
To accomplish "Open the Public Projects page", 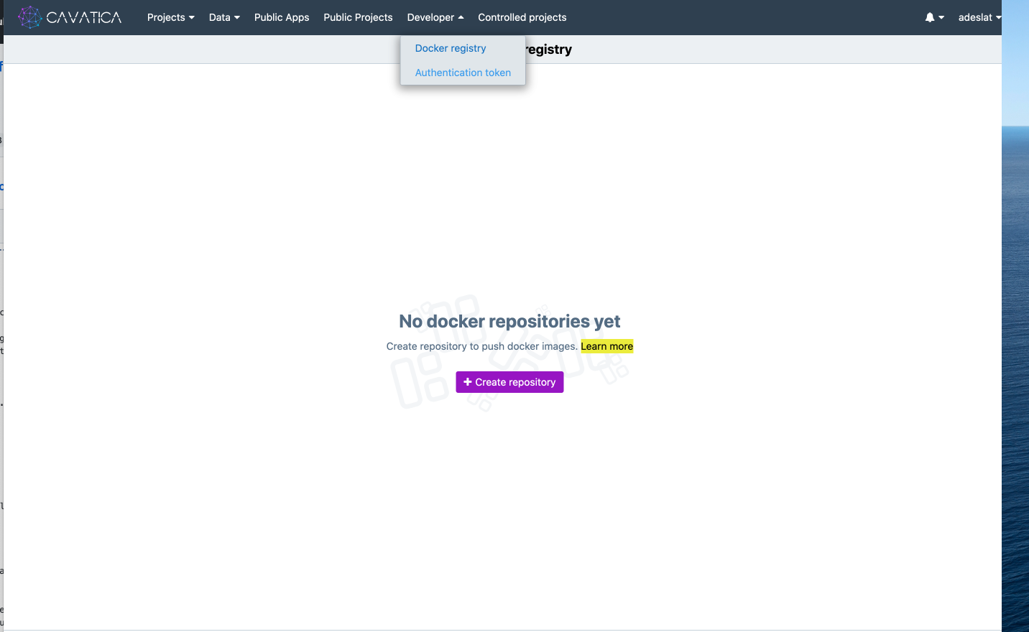I will click(x=358, y=17).
